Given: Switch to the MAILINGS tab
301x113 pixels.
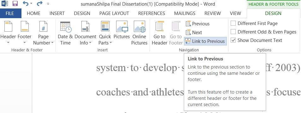Looking at the screenshot, I should (x=185, y=13).
